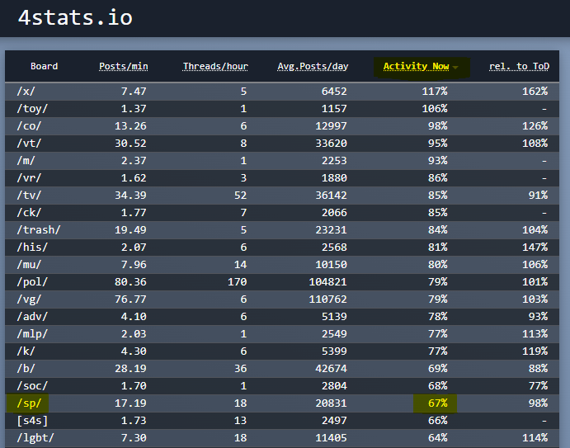Image resolution: width=570 pixels, height=448 pixels.
Task: Click the 104821 average posts value
Action: (328, 282)
